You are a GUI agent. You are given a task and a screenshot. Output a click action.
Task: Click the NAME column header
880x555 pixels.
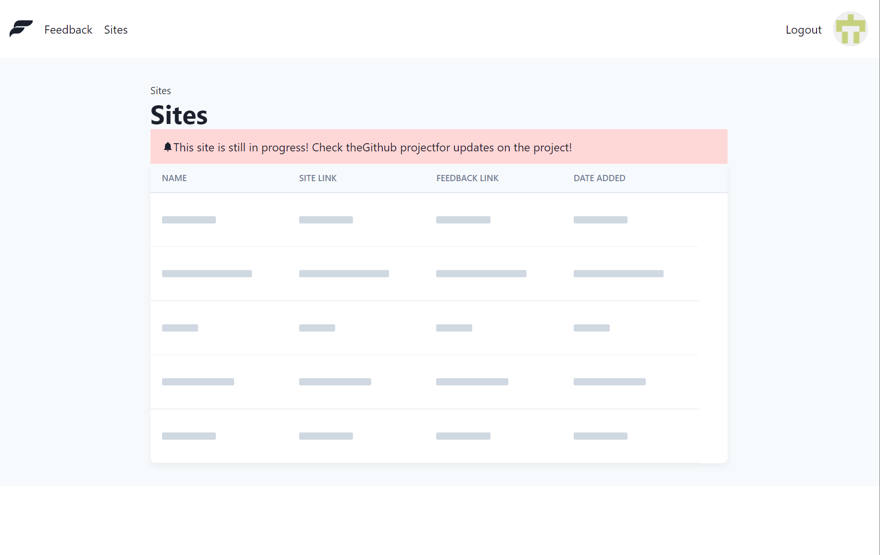tap(174, 178)
